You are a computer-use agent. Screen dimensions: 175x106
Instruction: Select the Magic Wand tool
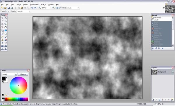coord(2,27)
